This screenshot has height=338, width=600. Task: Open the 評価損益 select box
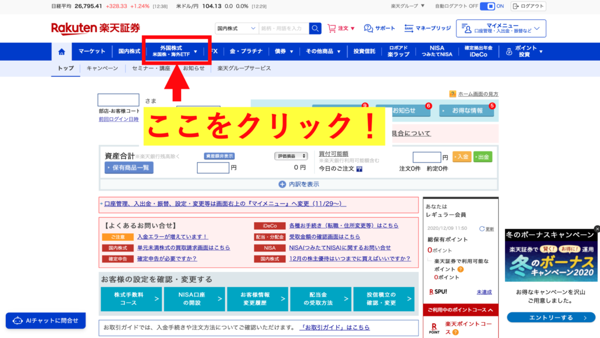[291, 156]
